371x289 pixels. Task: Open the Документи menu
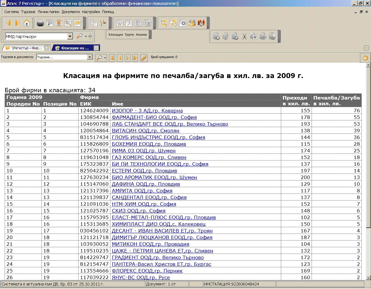tap(71, 12)
